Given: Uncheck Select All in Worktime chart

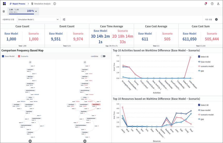Looking at the screenshot, I should [x=199, y=57].
